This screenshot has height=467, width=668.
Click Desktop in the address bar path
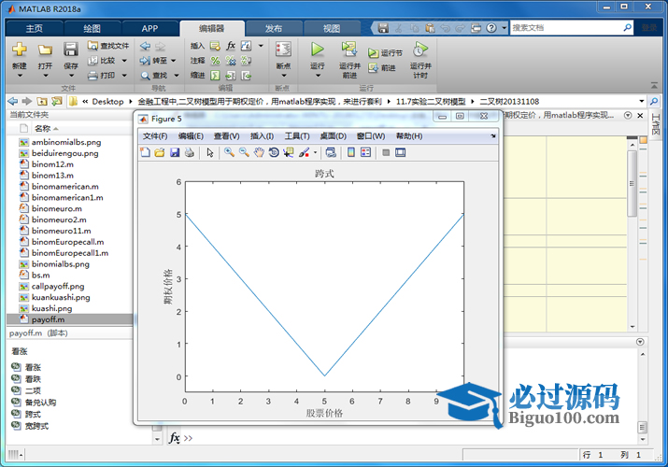(x=107, y=101)
